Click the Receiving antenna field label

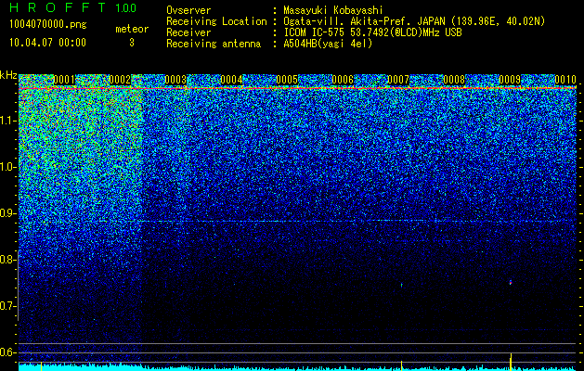coord(214,44)
